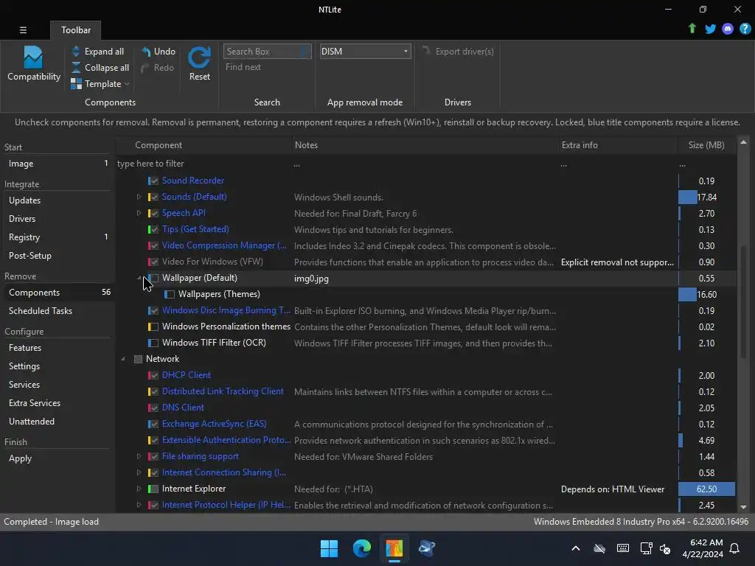Image resolution: width=755 pixels, height=566 pixels.
Task: Open Windows Start menu
Action: [330, 548]
